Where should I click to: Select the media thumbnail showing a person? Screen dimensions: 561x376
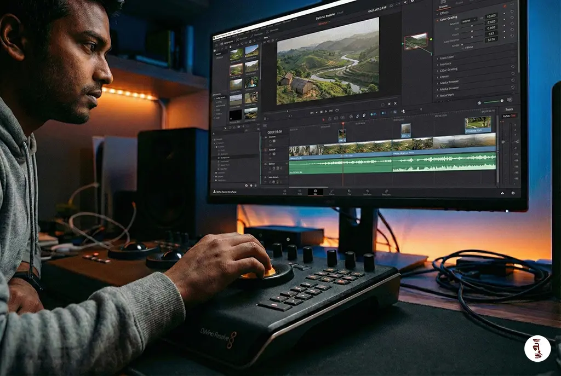pos(251,83)
